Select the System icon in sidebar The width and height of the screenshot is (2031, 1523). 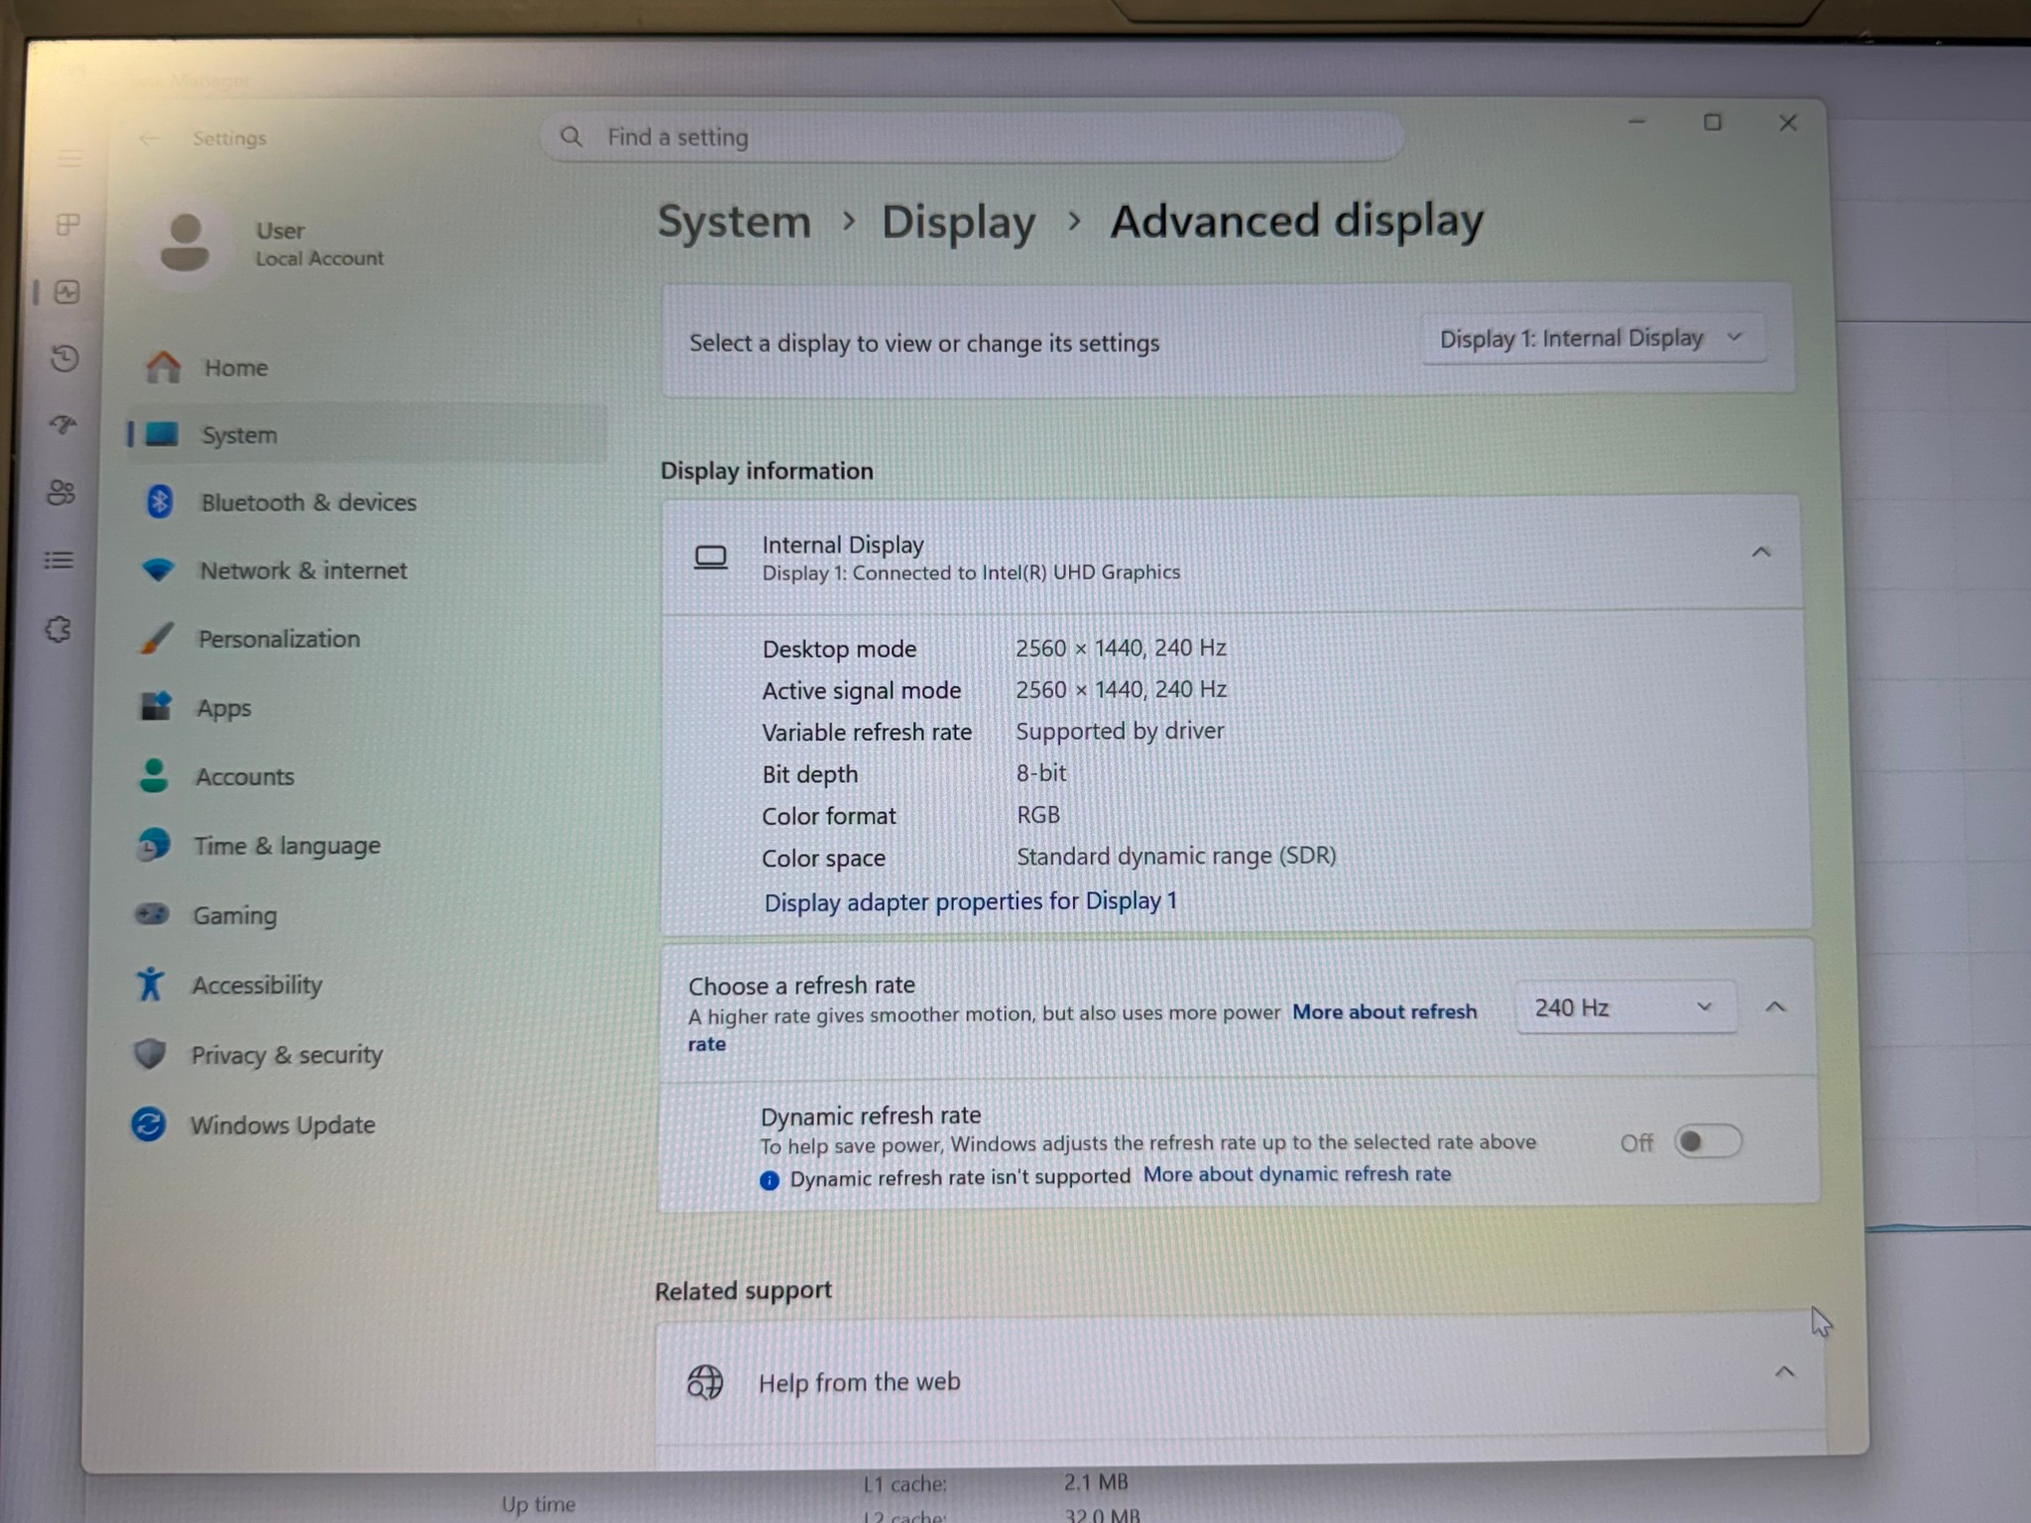(x=162, y=434)
